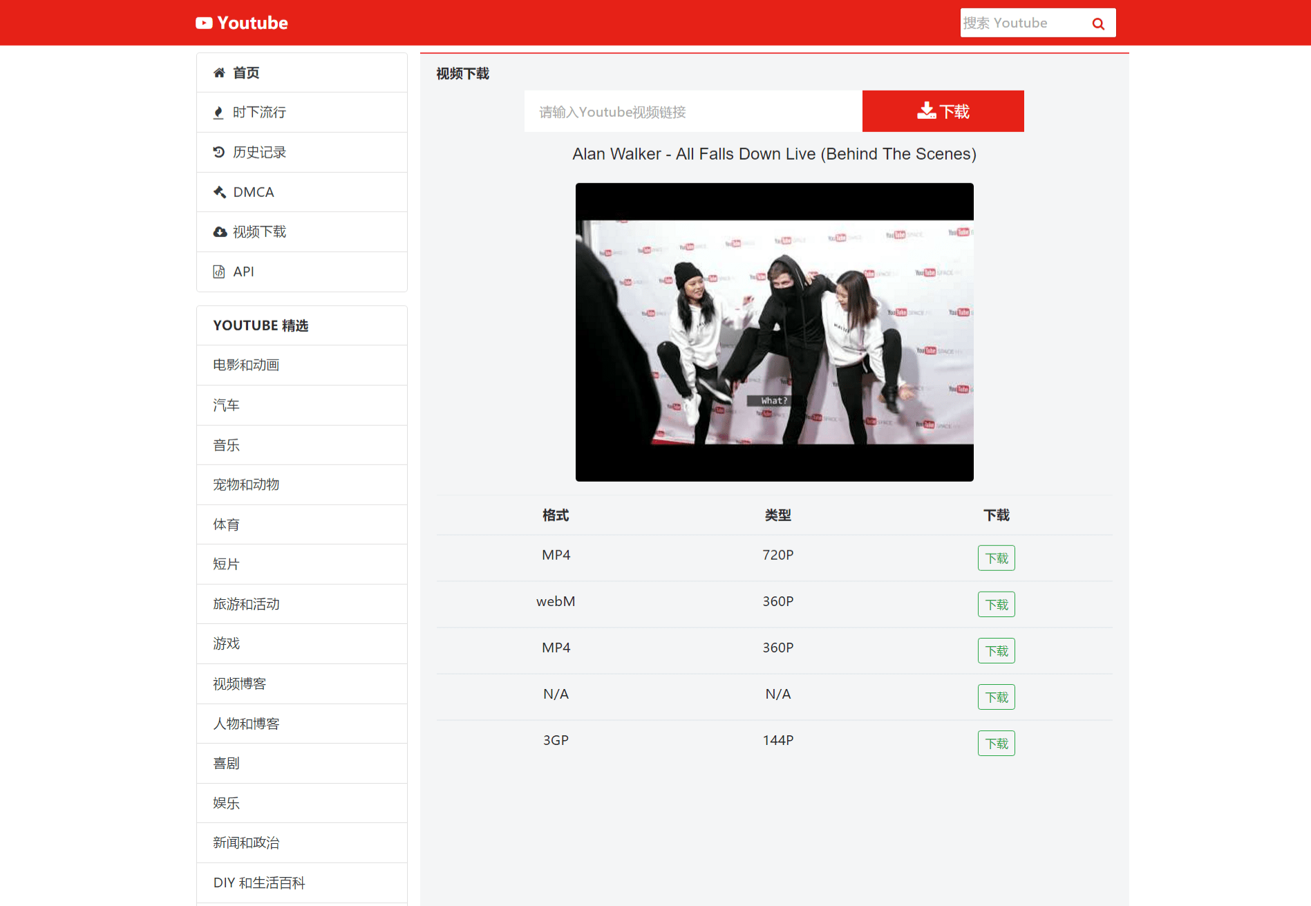
Task: Click the 144P type cell
Action: coord(777,740)
